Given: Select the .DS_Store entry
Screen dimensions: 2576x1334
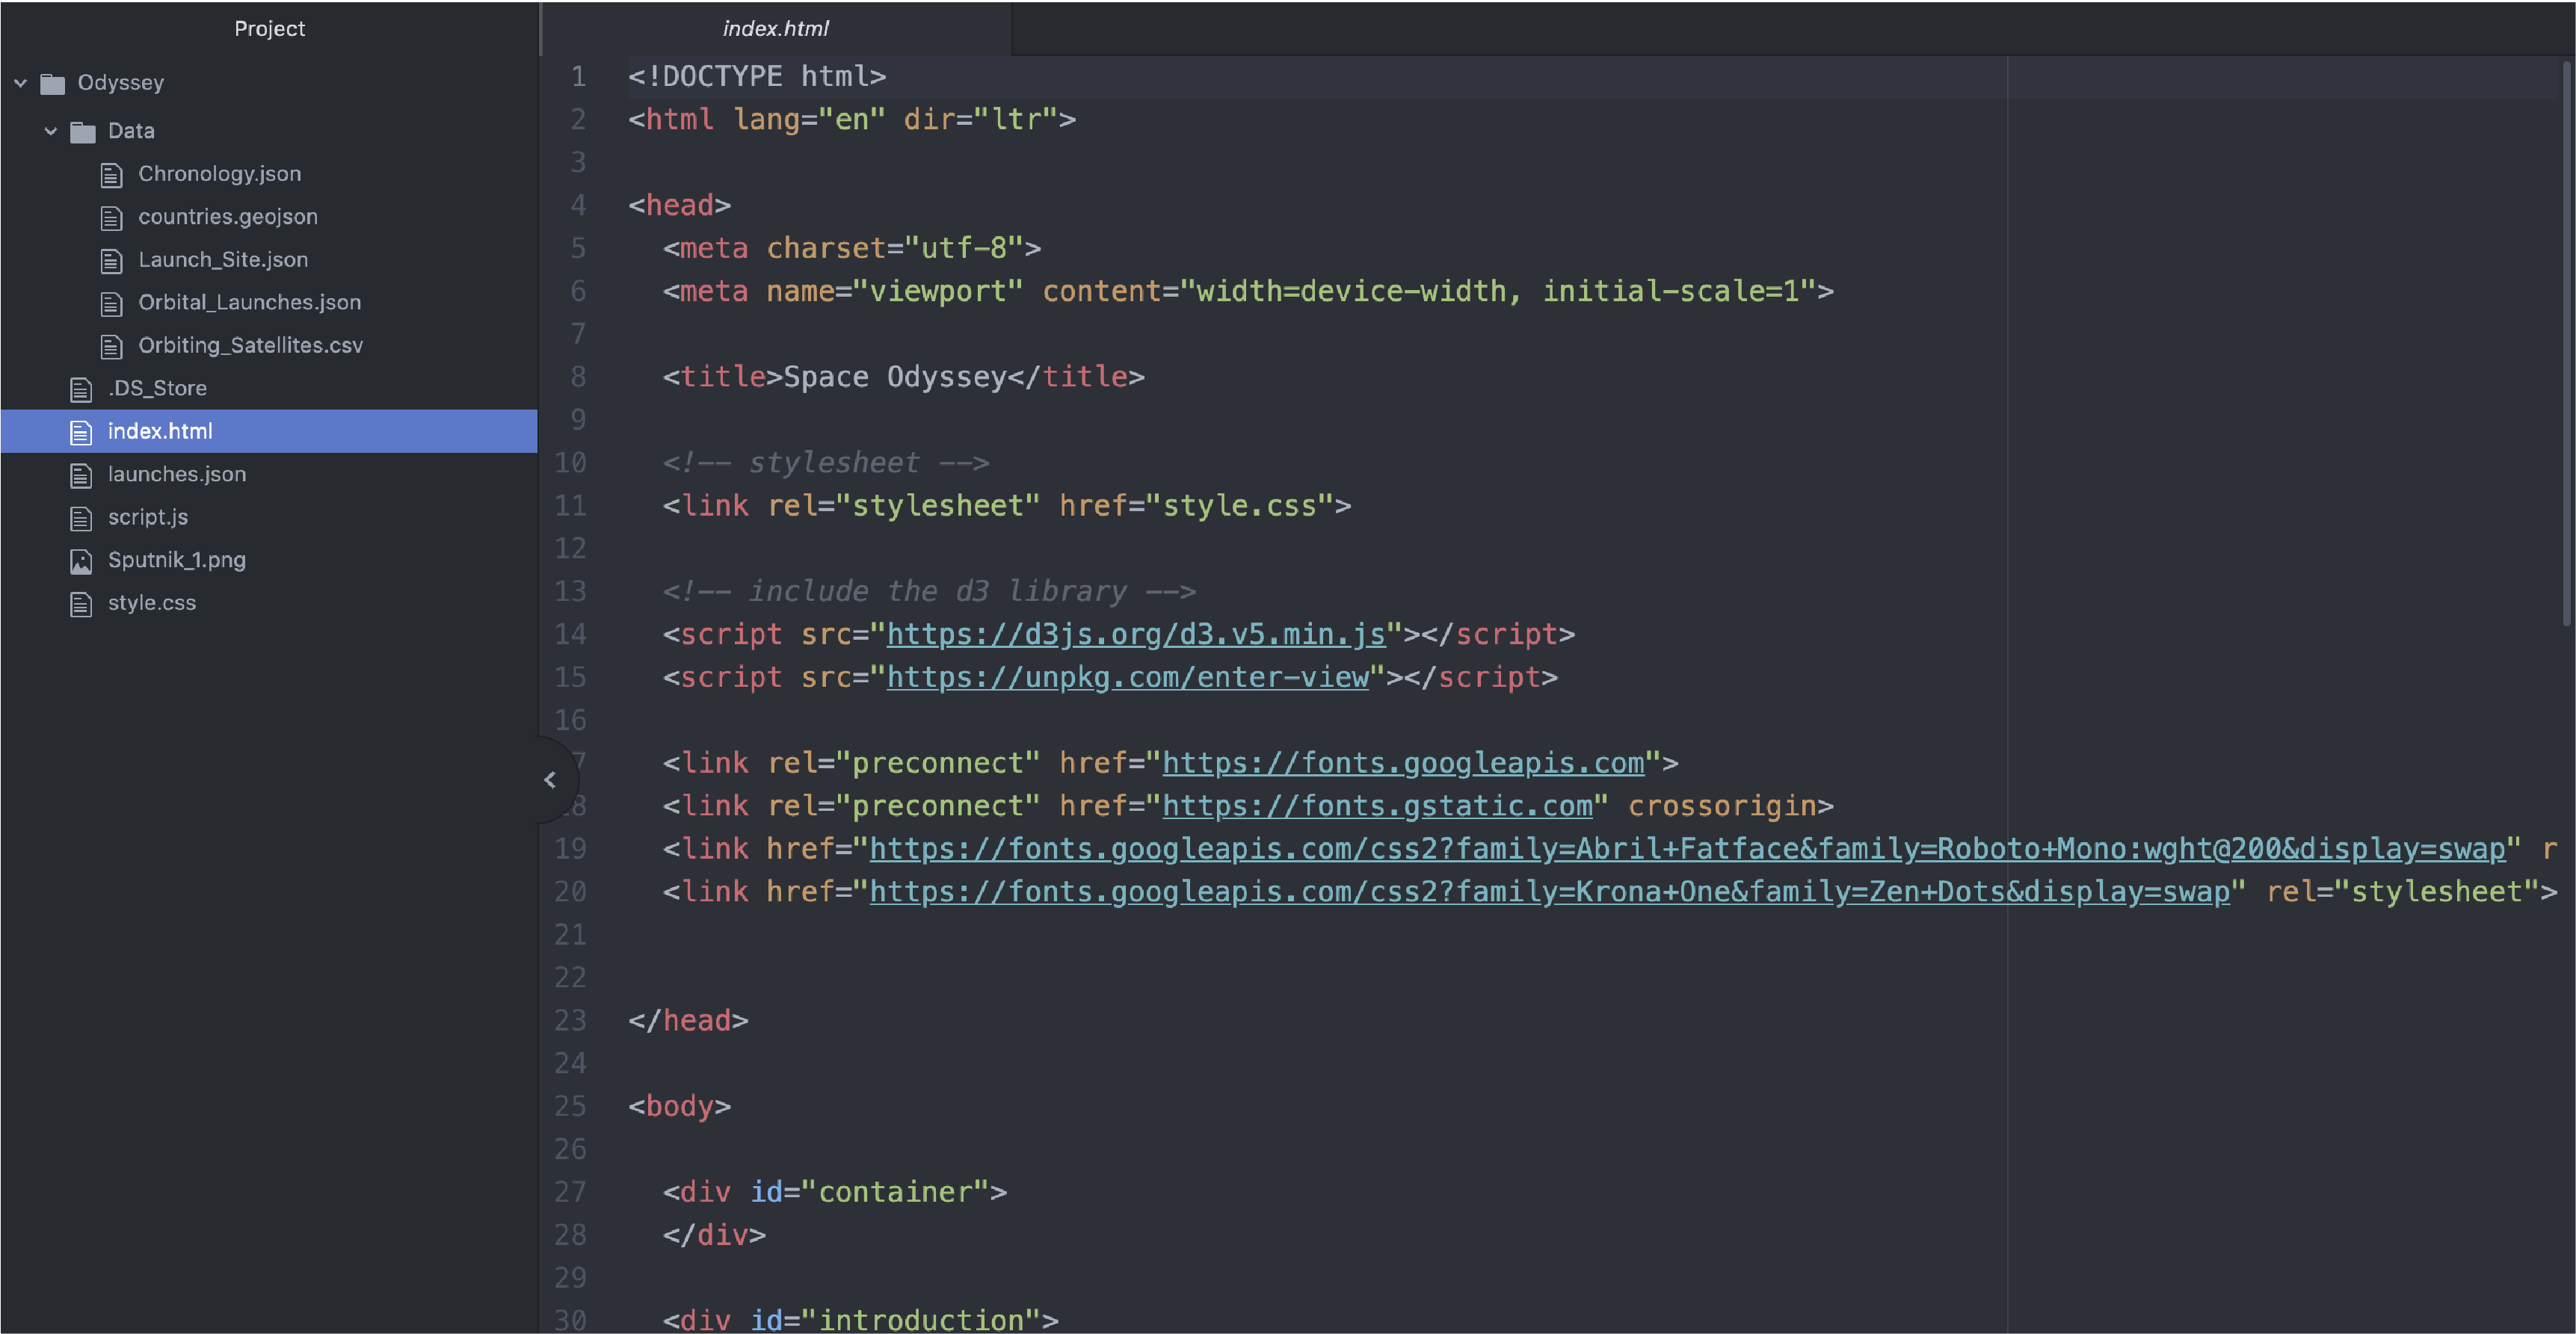Looking at the screenshot, I should tap(157, 388).
